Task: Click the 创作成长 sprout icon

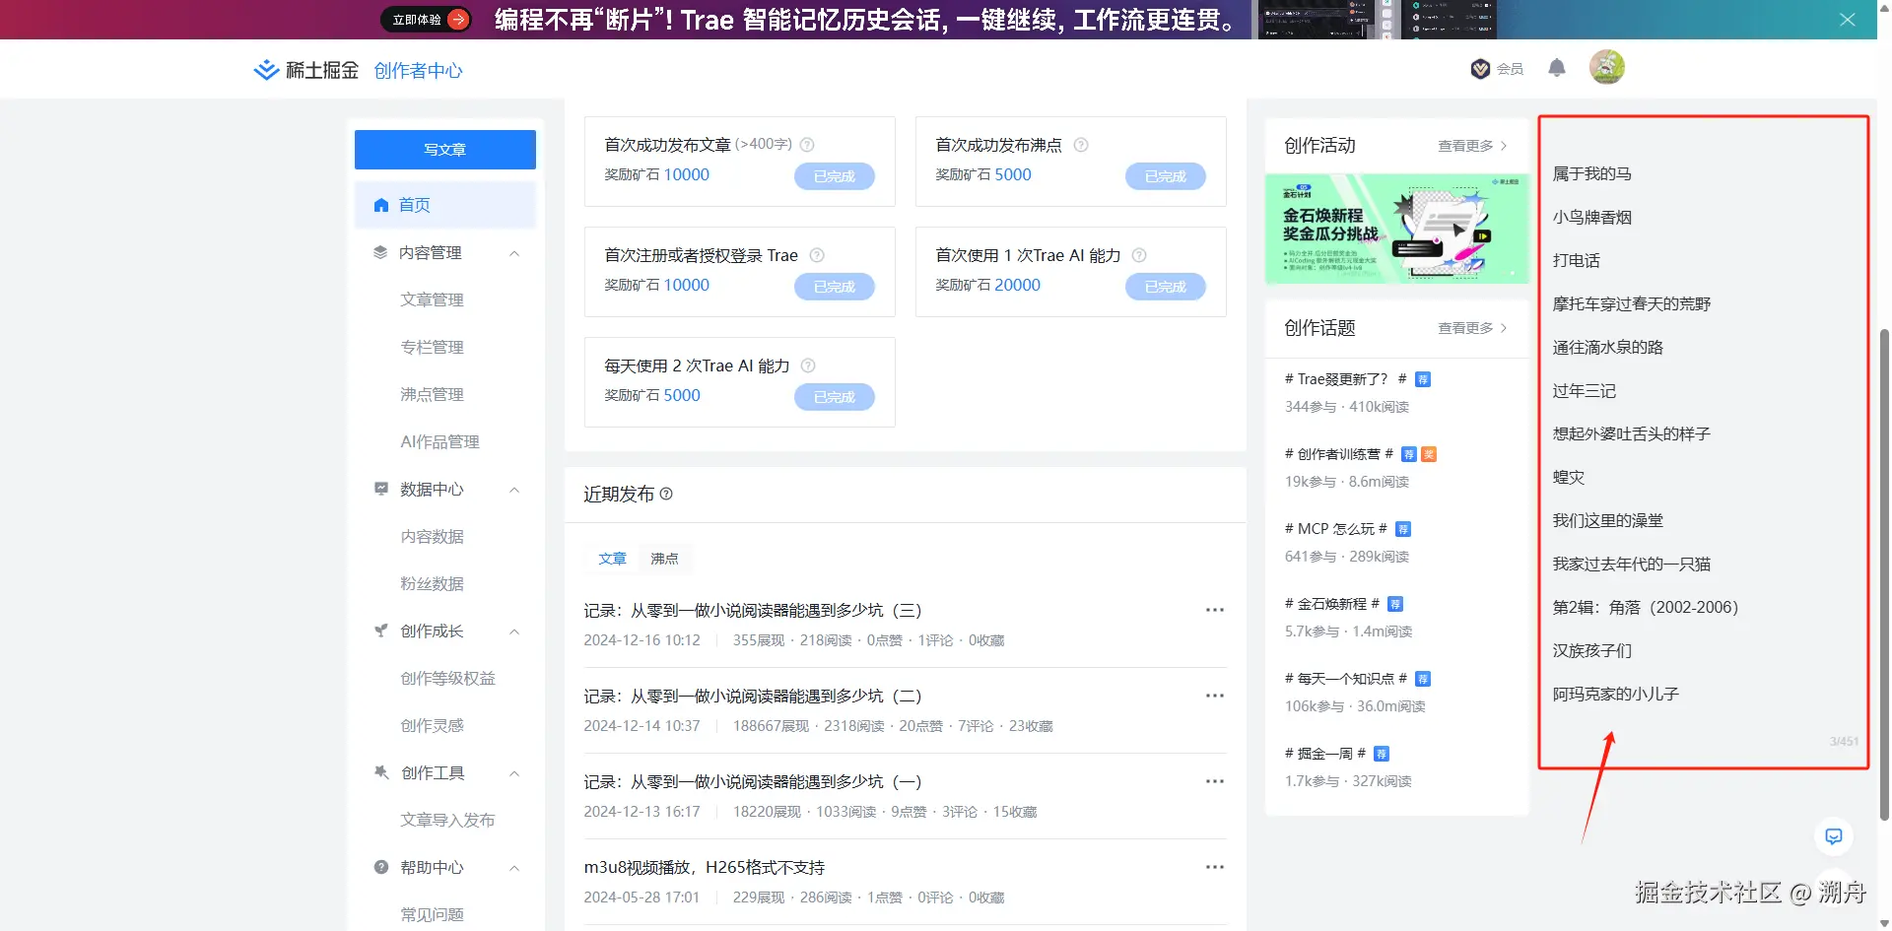Action: [x=380, y=631]
